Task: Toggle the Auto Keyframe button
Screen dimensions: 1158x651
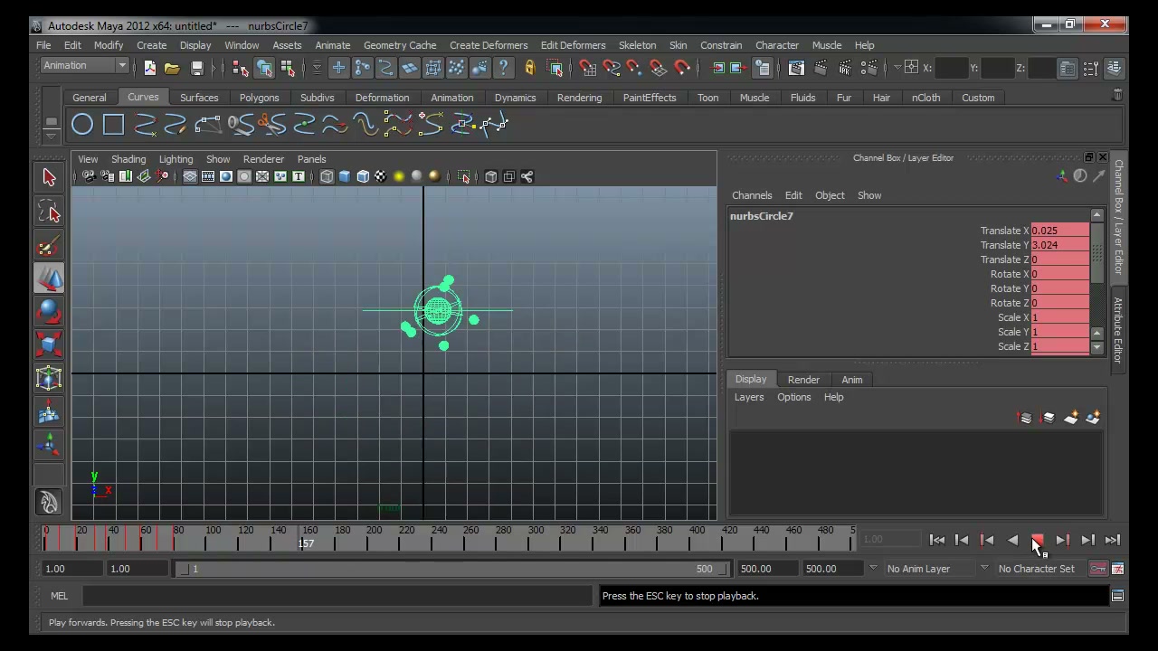Action: 1097,569
